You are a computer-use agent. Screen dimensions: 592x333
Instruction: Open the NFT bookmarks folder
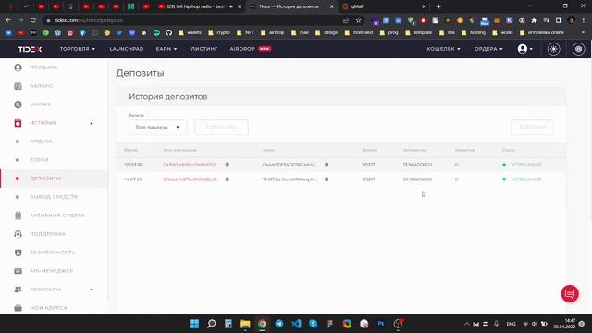pyautogui.click(x=245, y=33)
